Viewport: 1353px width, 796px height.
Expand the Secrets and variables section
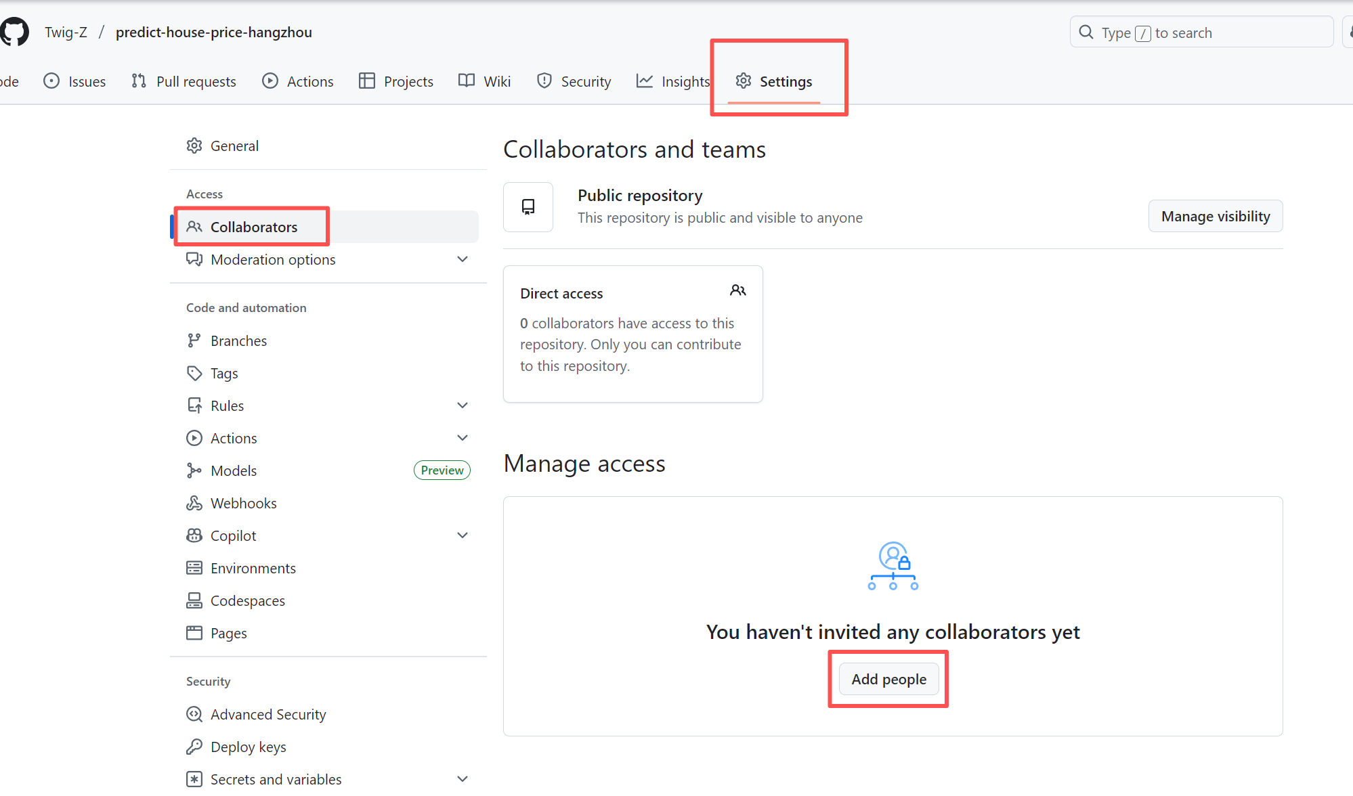[463, 779]
